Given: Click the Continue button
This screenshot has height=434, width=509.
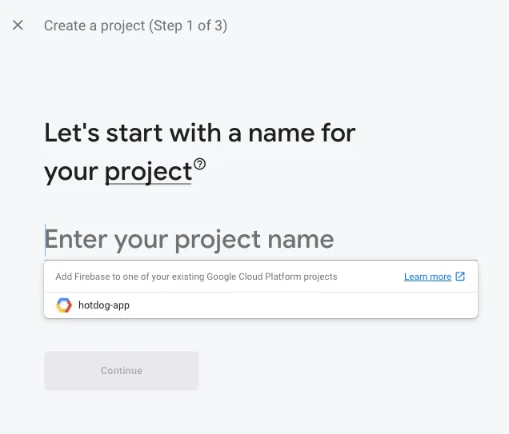Looking at the screenshot, I should pos(122,371).
